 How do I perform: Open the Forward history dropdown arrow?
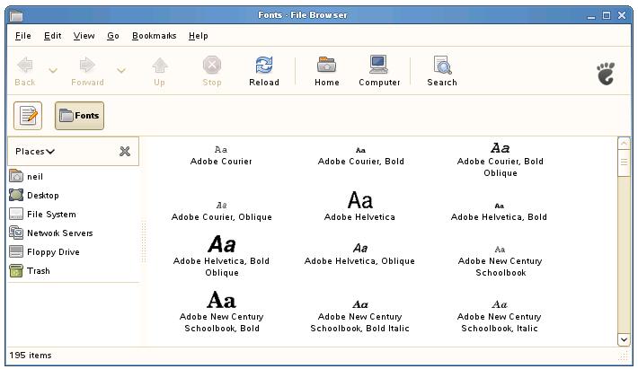coord(121,71)
